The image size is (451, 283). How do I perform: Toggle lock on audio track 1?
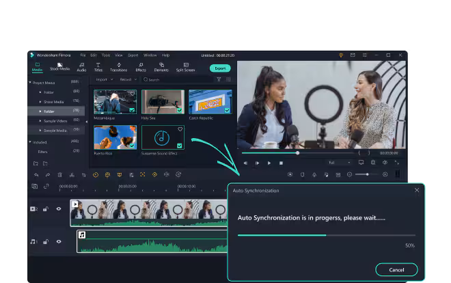[x=46, y=241]
